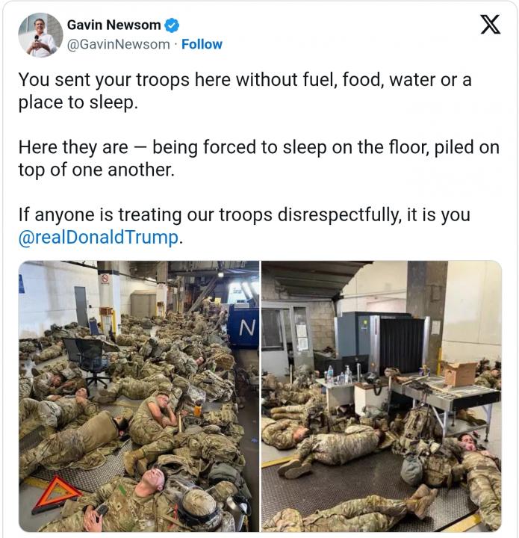View the right photo with X-ray scanner
Viewport: 519px width, 538px height.
click(382, 396)
